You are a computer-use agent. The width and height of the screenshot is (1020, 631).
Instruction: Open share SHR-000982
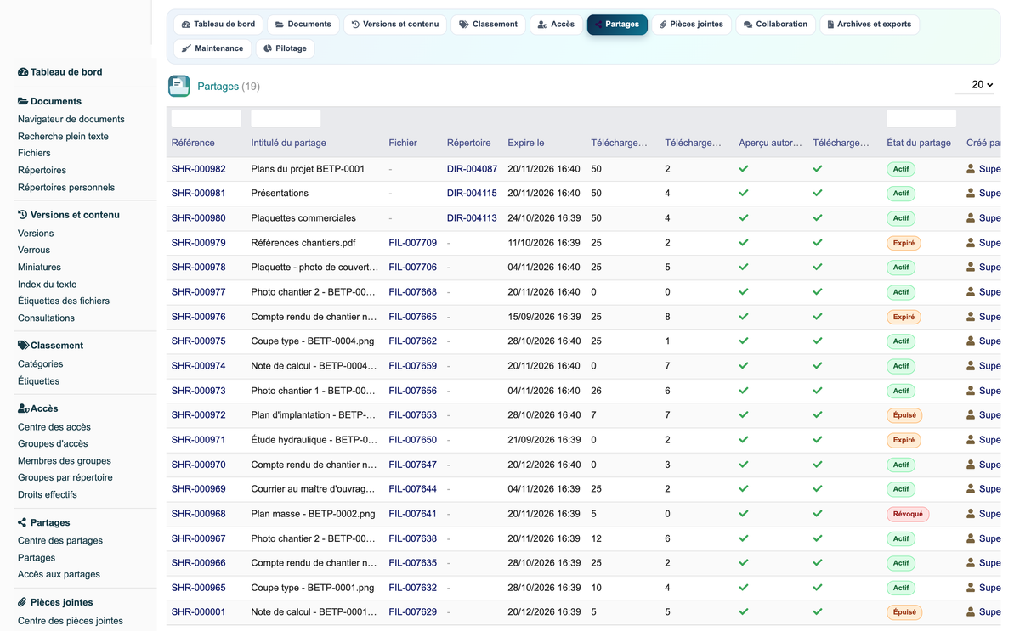tap(199, 169)
